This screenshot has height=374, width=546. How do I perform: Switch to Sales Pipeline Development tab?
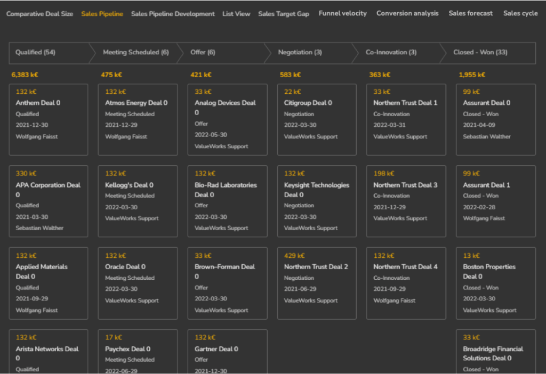[x=173, y=14]
